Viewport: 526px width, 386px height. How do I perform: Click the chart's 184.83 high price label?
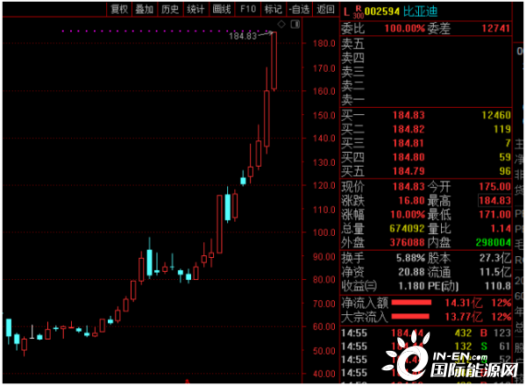[x=243, y=36]
